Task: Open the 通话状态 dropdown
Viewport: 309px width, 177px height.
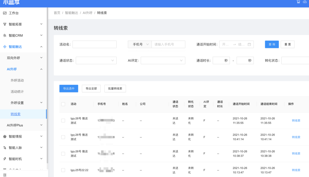Action: click(96, 61)
